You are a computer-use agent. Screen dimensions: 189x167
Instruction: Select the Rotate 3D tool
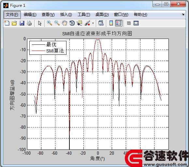click(x=72, y=23)
